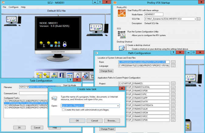Click the Base path field
The image size is (205, 133).
point(144,62)
